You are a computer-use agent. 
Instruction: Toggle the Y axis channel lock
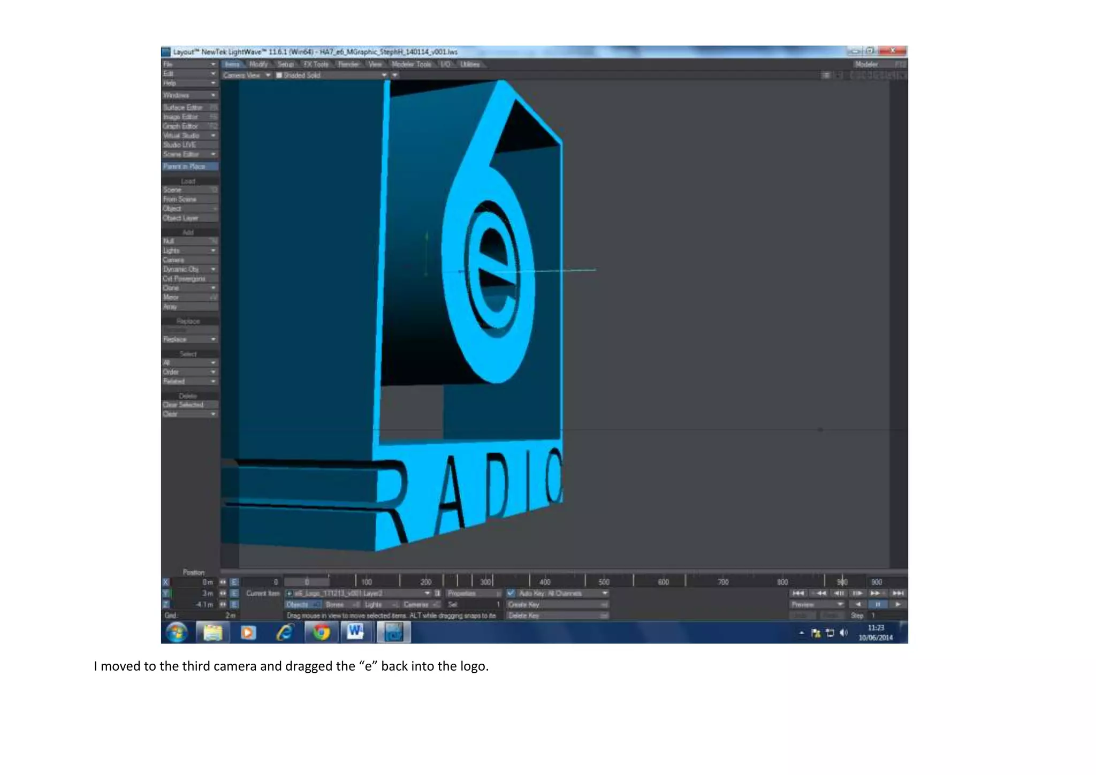pos(166,593)
